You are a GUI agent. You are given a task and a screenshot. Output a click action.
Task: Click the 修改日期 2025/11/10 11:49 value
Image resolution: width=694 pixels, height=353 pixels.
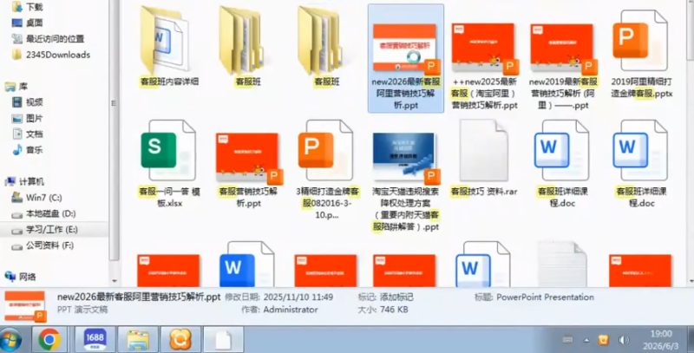click(298, 297)
